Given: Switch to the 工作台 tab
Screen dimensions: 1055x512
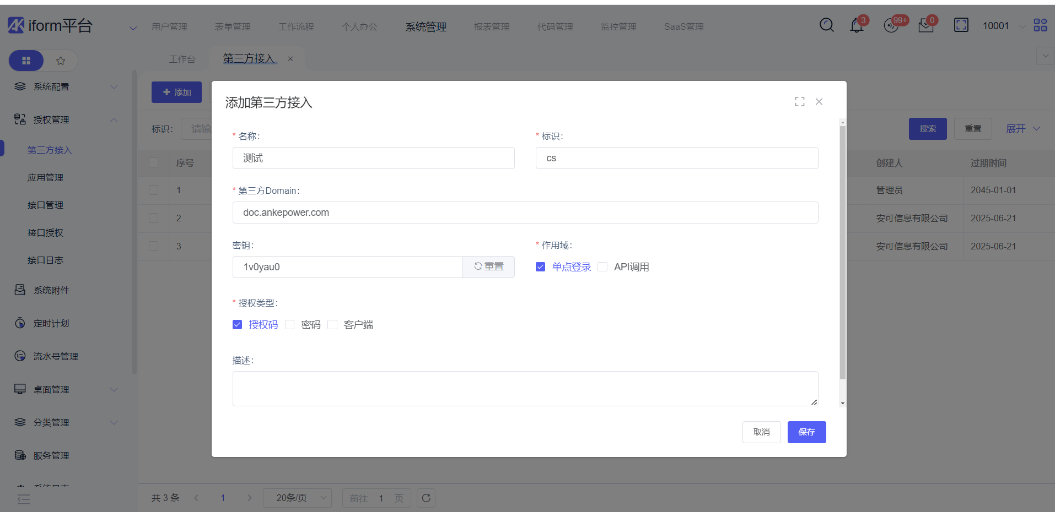Looking at the screenshot, I should [182, 59].
